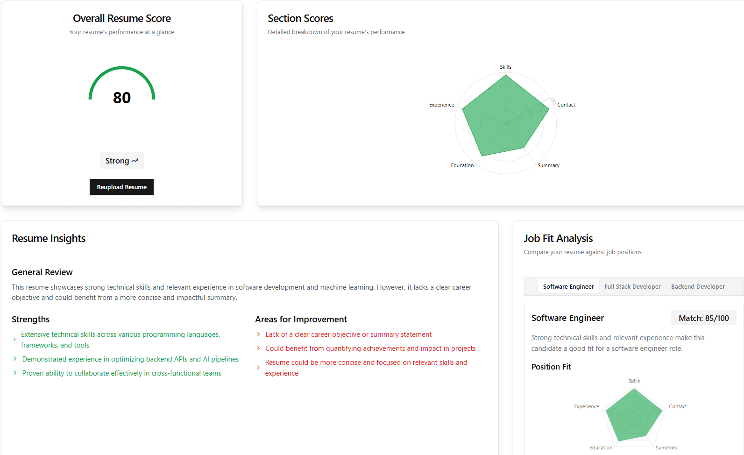Viewport: 744px width, 455px height.
Task: Click the Match: 85/100 badge
Action: (x=703, y=318)
